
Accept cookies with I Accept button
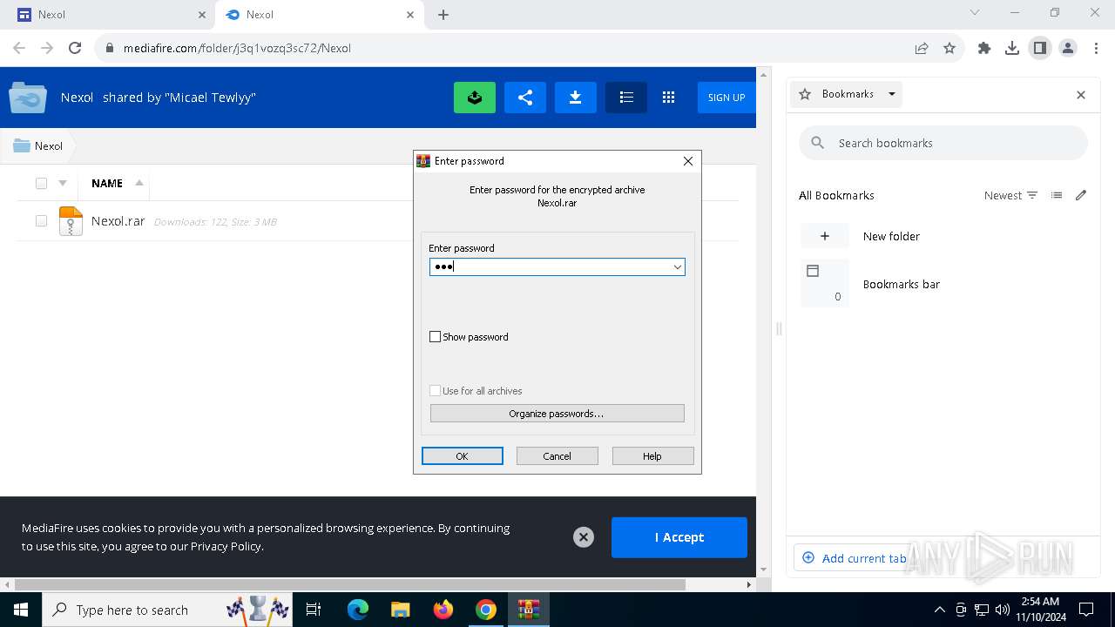679,537
